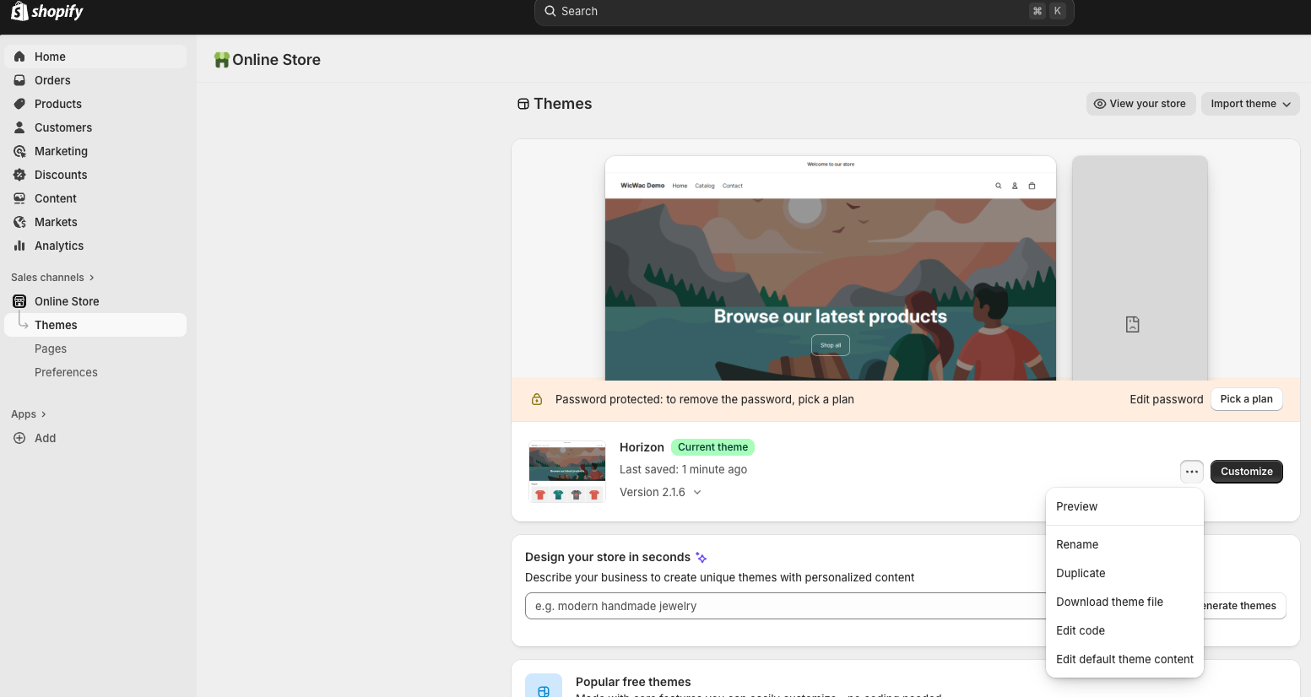This screenshot has width=1311, height=697.
Task: Open the three-dot theme actions button
Action: (x=1191, y=472)
